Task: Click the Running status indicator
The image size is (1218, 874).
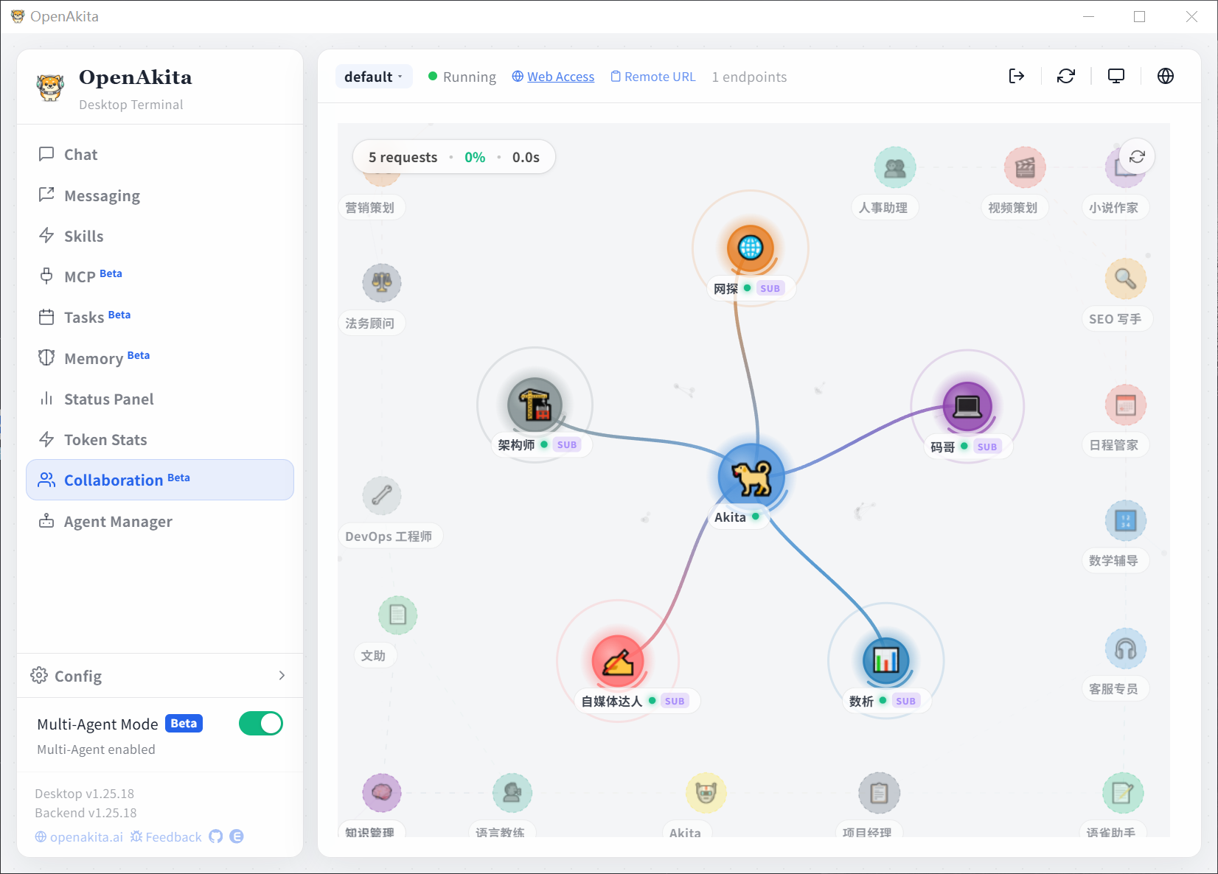Action: click(462, 77)
